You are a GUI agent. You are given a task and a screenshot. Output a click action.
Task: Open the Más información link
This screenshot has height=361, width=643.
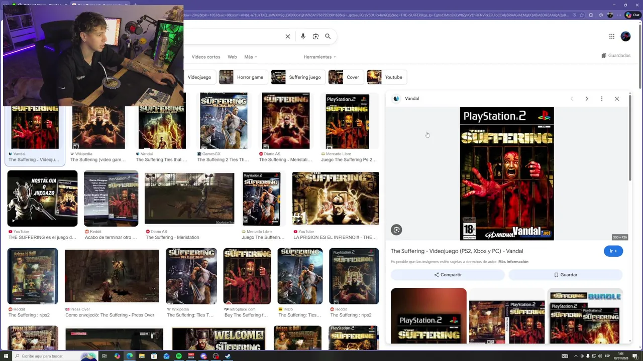click(x=513, y=262)
